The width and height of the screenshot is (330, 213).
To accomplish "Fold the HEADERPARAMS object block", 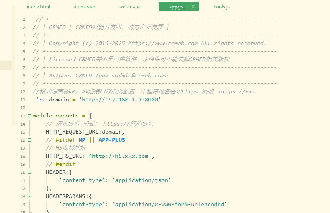I will [x=29, y=197].
